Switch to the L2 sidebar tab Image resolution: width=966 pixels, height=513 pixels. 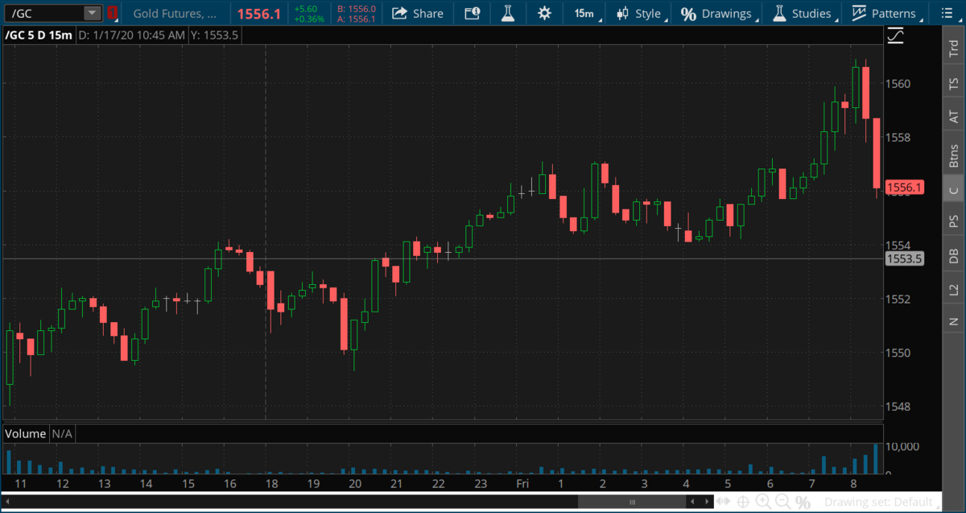pyautogui.click(x=954, y=288)
